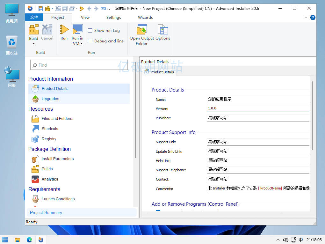Expand the Run in VM dropdown arrow

pos(81,44)
